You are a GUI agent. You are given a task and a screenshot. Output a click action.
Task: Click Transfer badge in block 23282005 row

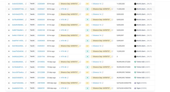[x=32, y=51]
